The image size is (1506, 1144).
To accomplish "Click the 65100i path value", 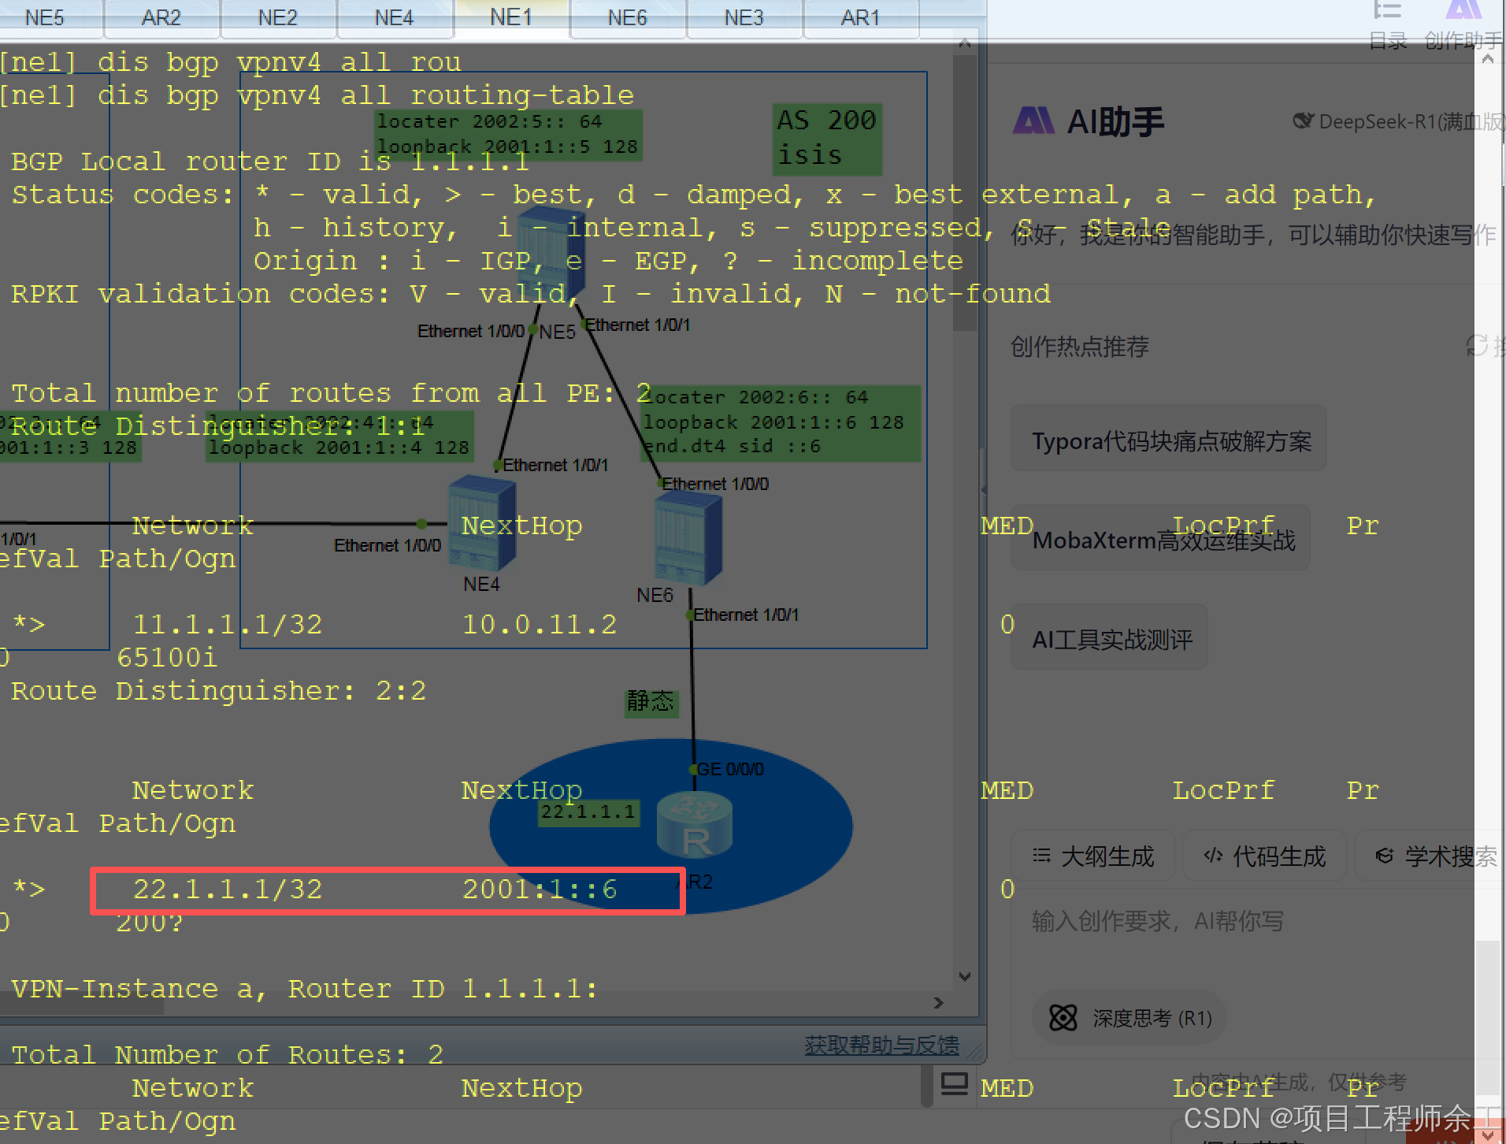I will (x=167, y=657).
